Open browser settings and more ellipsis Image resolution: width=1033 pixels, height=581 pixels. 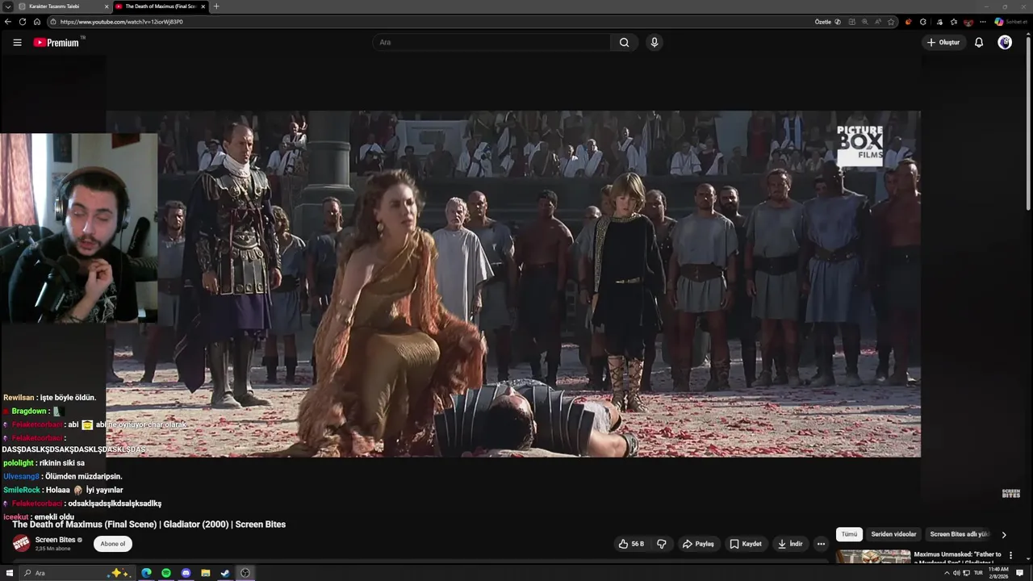[982, 22]
